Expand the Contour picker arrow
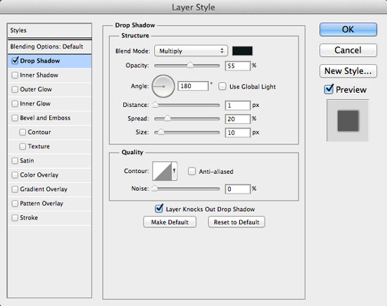 point(175,171)
